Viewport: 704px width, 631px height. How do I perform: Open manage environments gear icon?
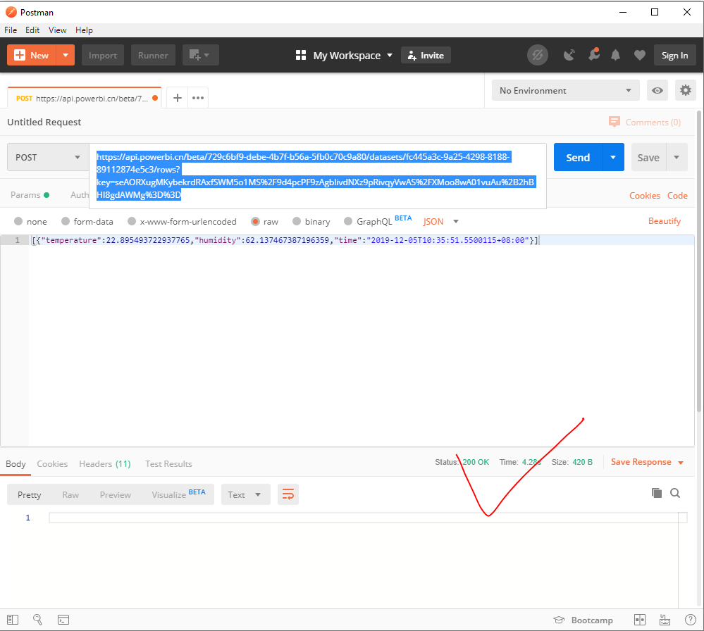point(685,91)
